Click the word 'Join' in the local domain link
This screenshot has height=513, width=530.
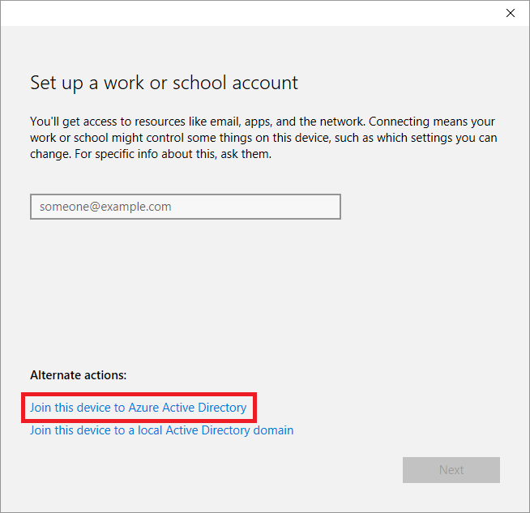tap(41, 430)
